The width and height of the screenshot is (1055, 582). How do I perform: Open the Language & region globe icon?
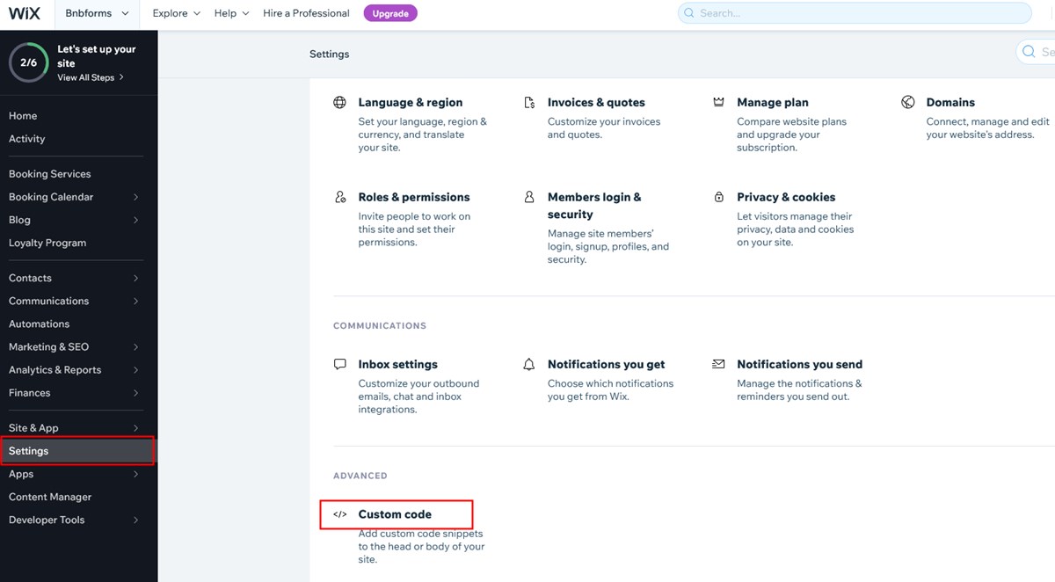[x=340, y=103]
